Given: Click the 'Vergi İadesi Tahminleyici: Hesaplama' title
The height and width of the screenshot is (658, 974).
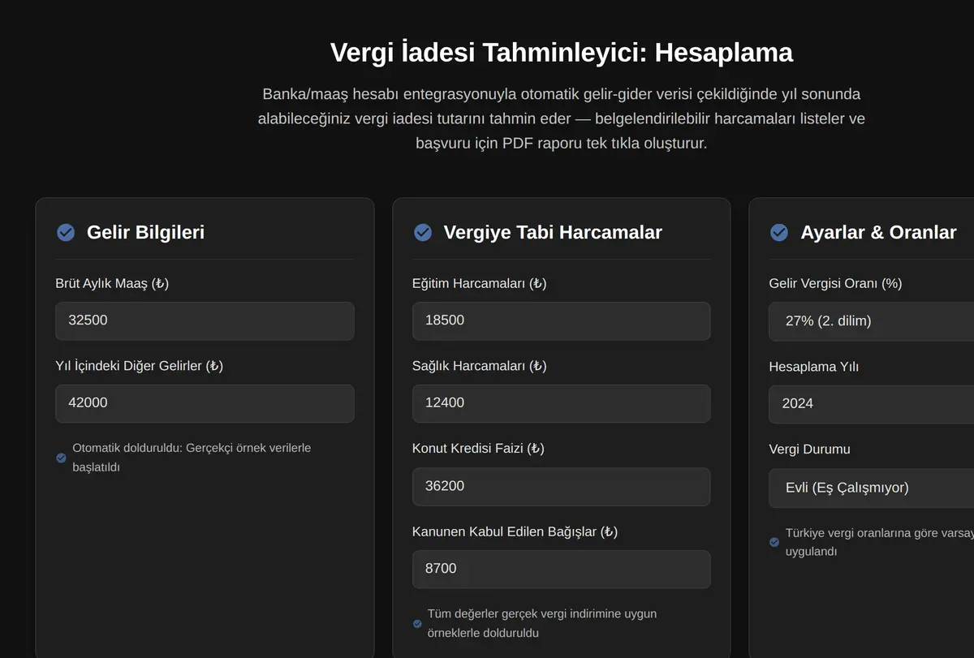Looking at the screenshot, I should pos(562,53).
